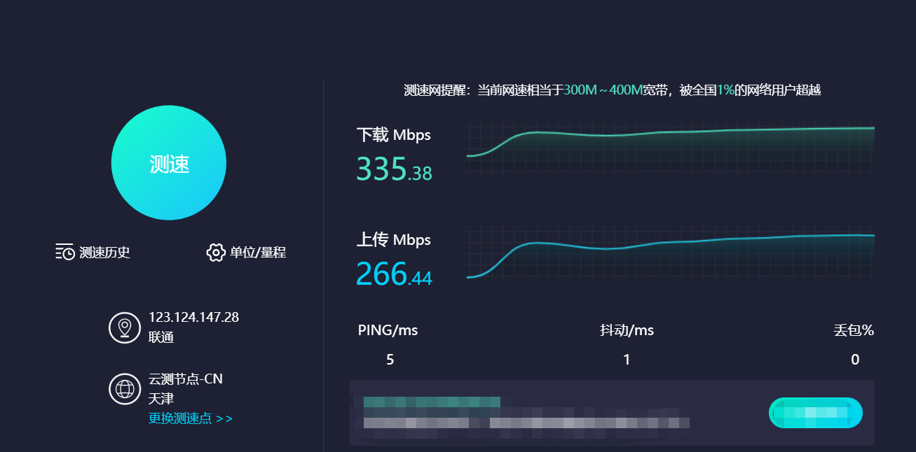Click the upload speed line chart
916x452 pixels.
[671, 253]
